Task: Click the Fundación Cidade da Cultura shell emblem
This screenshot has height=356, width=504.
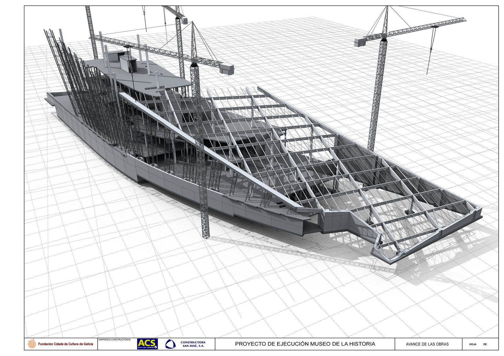Action: click(x=32, y=344)
